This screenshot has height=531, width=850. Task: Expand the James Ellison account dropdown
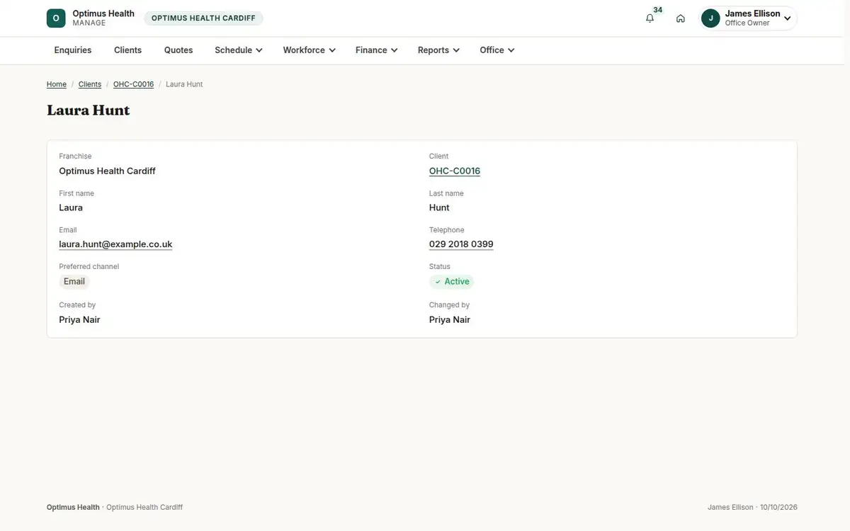(x=749, y=18)
